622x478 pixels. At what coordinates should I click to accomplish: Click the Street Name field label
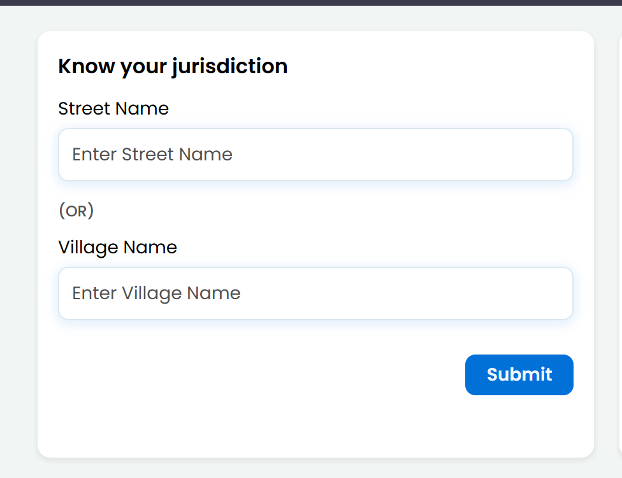point(113,108)
